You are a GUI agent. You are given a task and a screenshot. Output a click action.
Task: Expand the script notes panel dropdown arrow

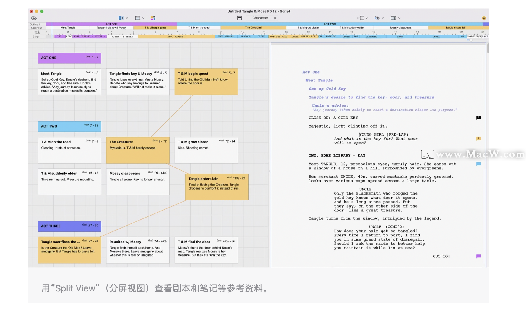pyautogui.click(x=367, y=18)
